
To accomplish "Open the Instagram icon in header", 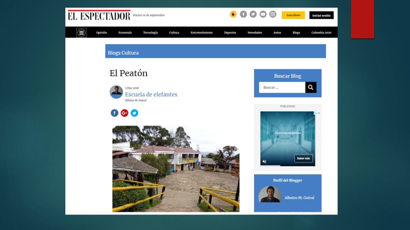I will (273, 14).
